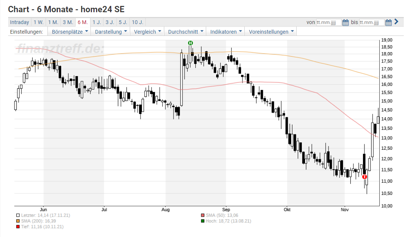Click the red Tief legend swatch
This screenshot has width=406, height=237.
[18, 227]
